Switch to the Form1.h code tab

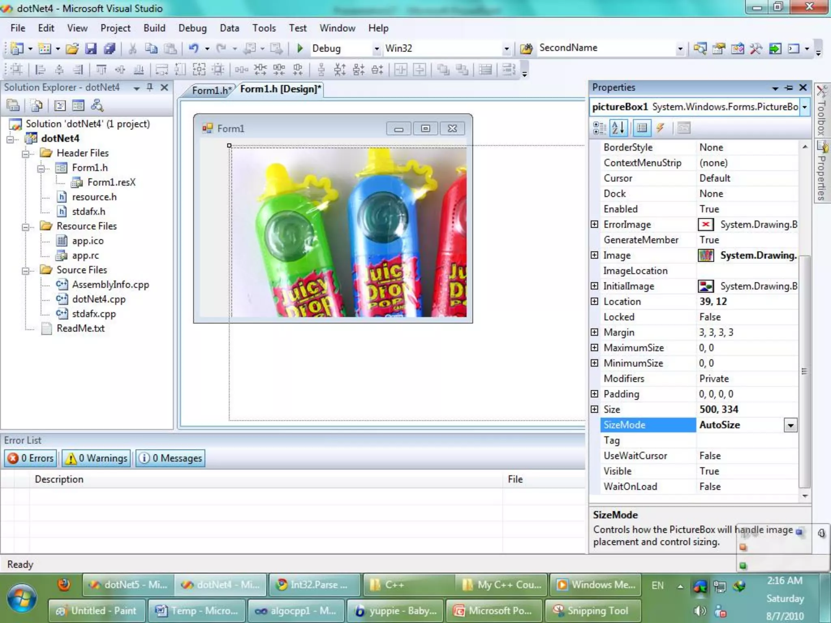(211, 90)
